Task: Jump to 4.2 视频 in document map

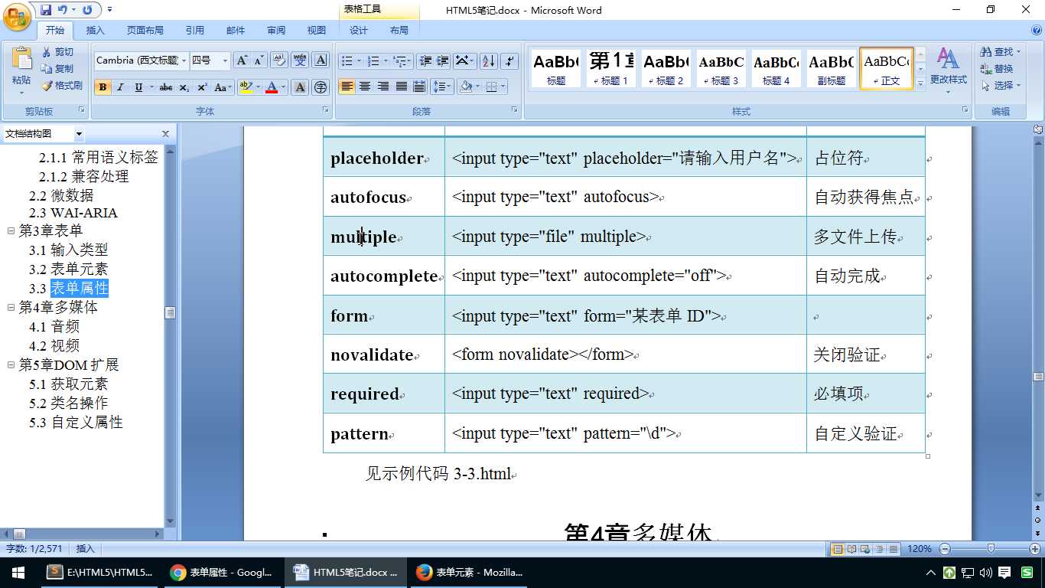Action: click(54, 345)
